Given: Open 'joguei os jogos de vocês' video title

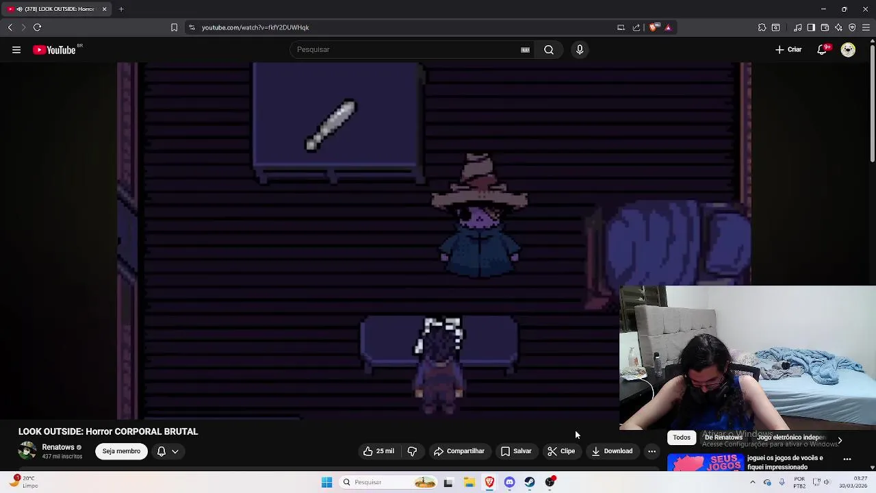Looking at the screenshot, I should tap(786, 462).
